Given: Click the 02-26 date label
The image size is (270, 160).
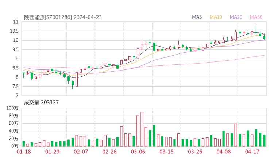Looking at the screenshot, I should point(109,152).
